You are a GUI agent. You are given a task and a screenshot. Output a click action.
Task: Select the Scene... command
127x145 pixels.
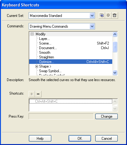(x=45, y=43)
